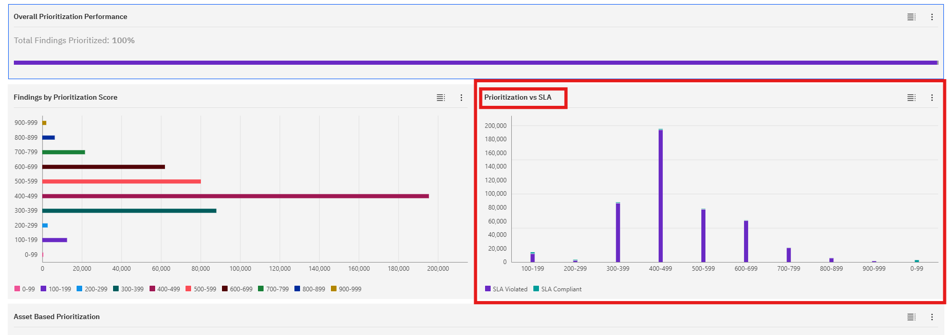Toggle the 800-899 legend entry
This screenshot has width=949, height=335.
pos(310,289)
